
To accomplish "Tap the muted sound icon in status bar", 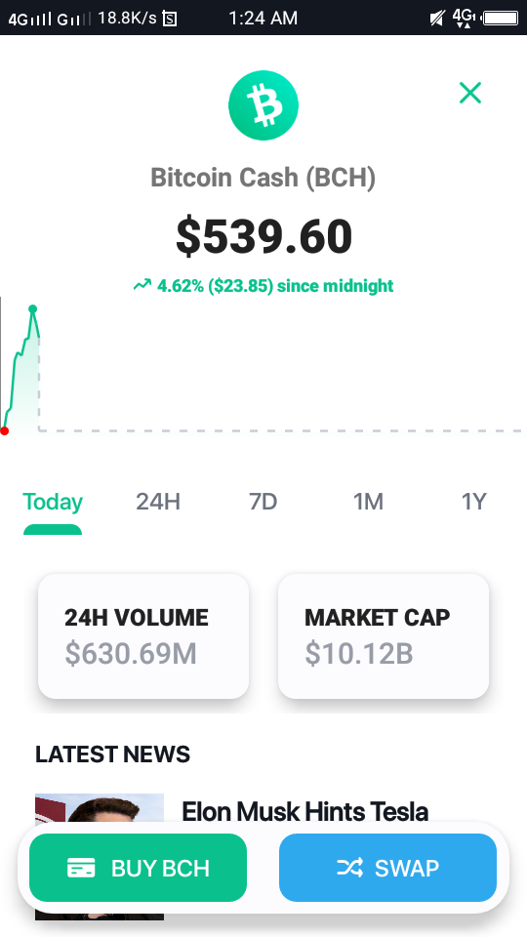I will (x=437, y=18).
